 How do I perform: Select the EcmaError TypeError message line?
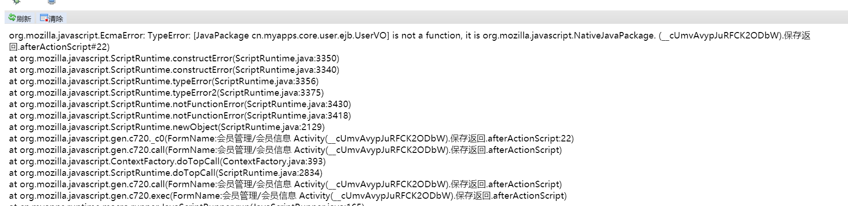[x=410, y=35]
